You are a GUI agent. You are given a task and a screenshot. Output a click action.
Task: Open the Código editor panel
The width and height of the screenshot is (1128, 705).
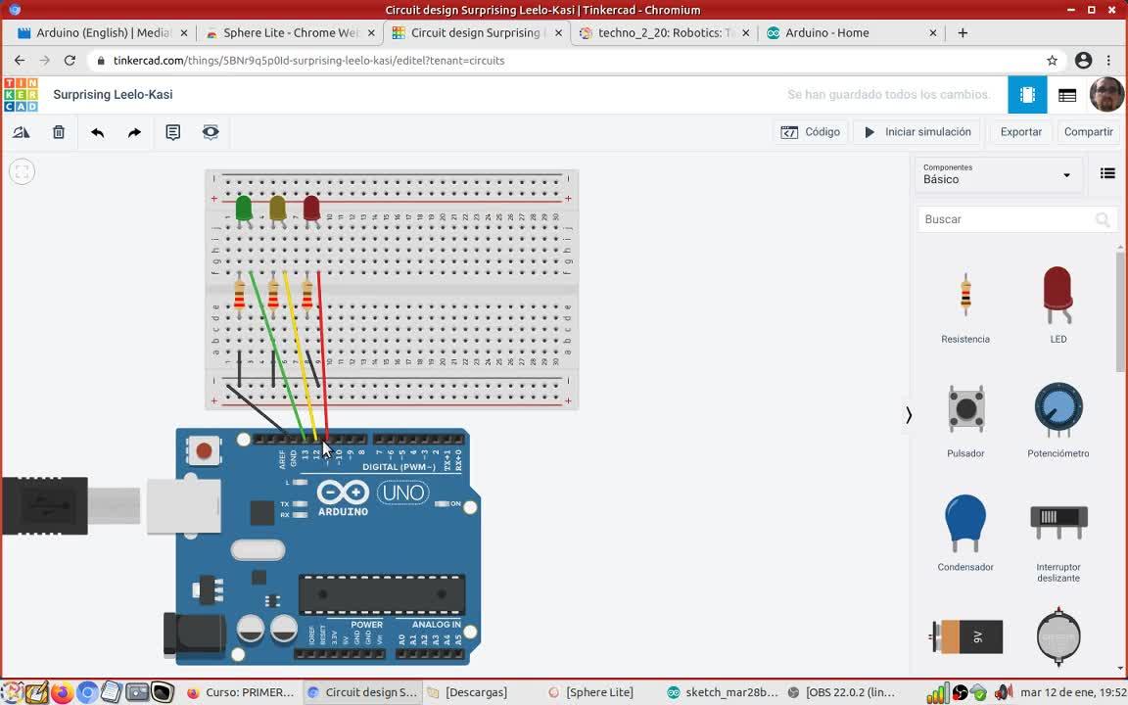click(x=811, y=132)
